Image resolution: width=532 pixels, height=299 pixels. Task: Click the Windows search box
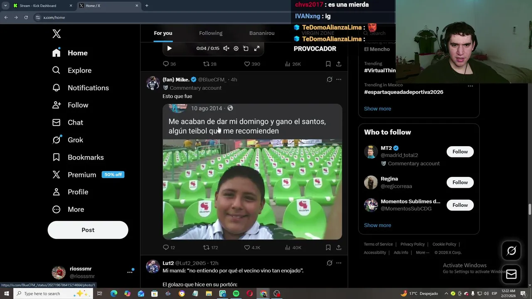[53, 294]
